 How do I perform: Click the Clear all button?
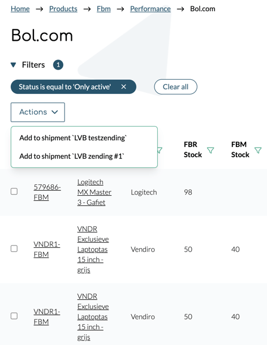pos(176,87)
